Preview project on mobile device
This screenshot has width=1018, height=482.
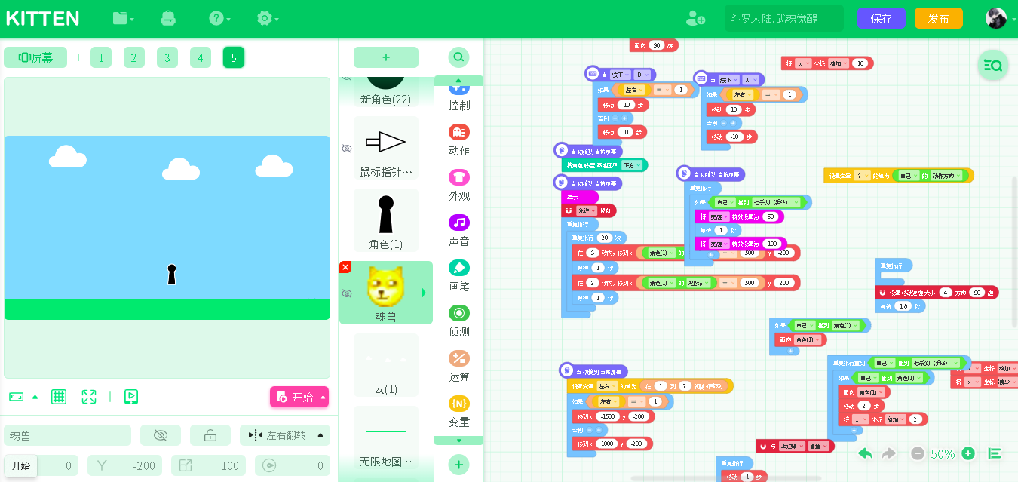click(x=130, y=397)
